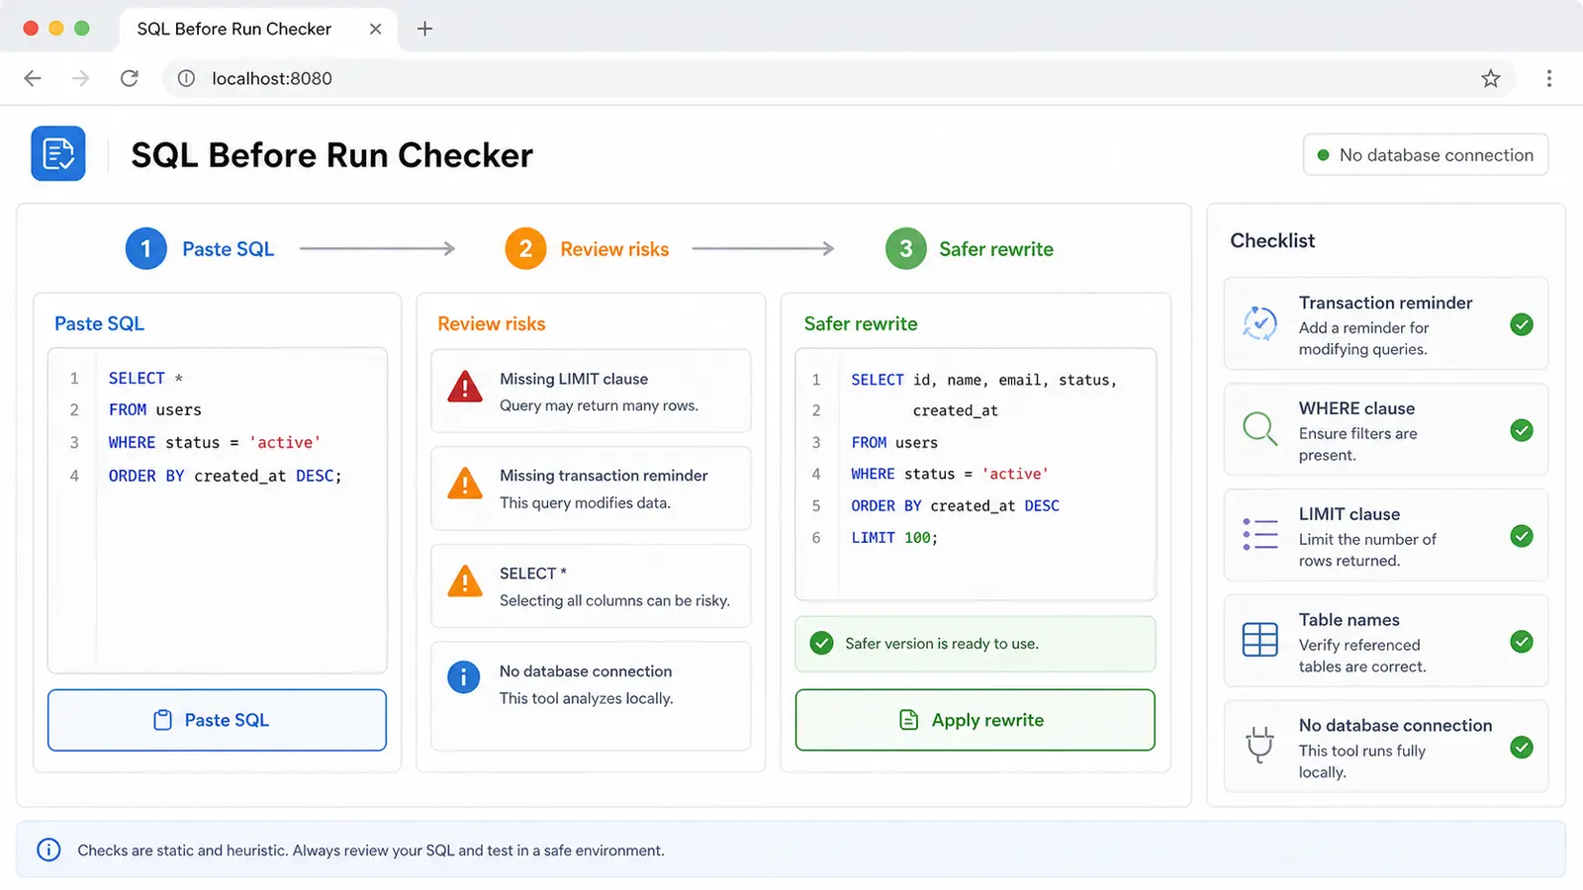
Task: Click the LIMIT clause list icon
Action: (1259, 535)
